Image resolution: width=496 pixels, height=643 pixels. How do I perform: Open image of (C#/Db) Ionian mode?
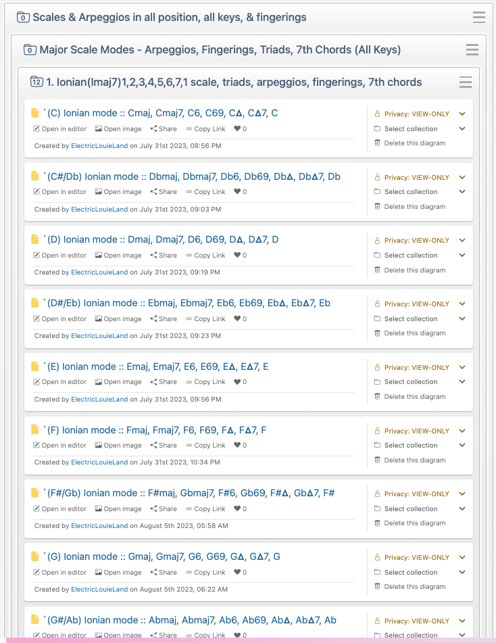tap(118, 192)
